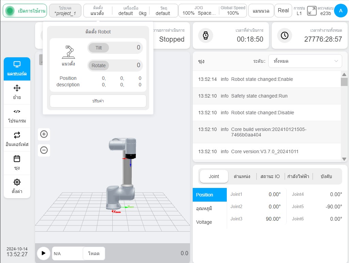Viewport: 349px width, 263px height.
Task: Select the force (บังคับ) tab
Action: (326, 176)
